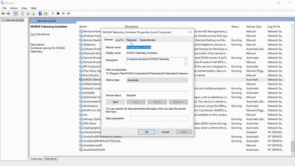Click the gear icon beside OracleServiceXE
Screen dimensions: 295x166
pos(81,145)
